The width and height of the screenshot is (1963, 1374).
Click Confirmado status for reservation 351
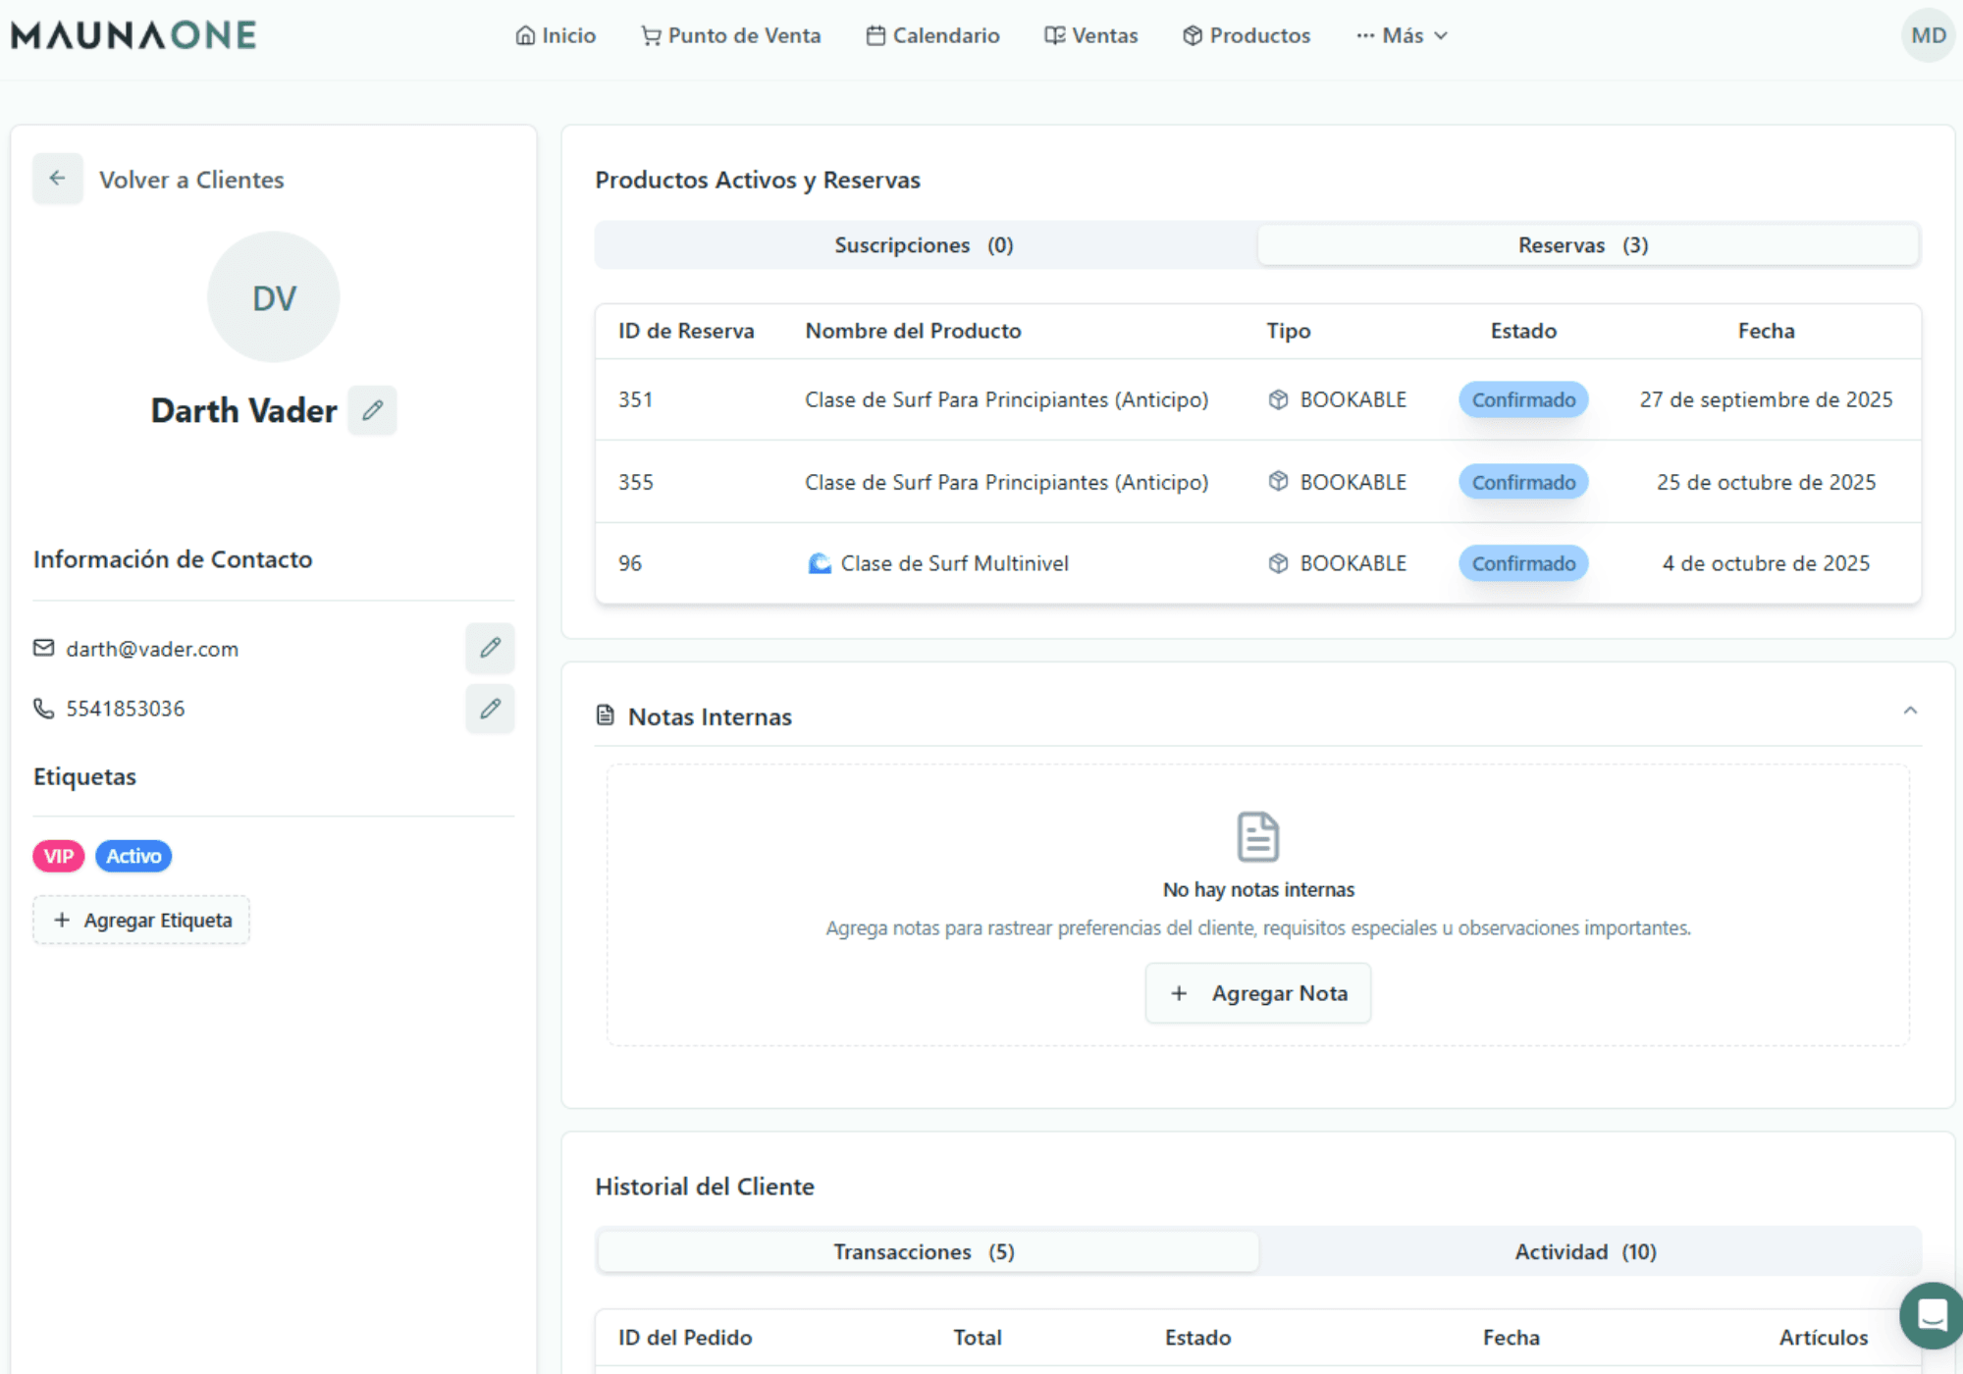click(1523, 399)
